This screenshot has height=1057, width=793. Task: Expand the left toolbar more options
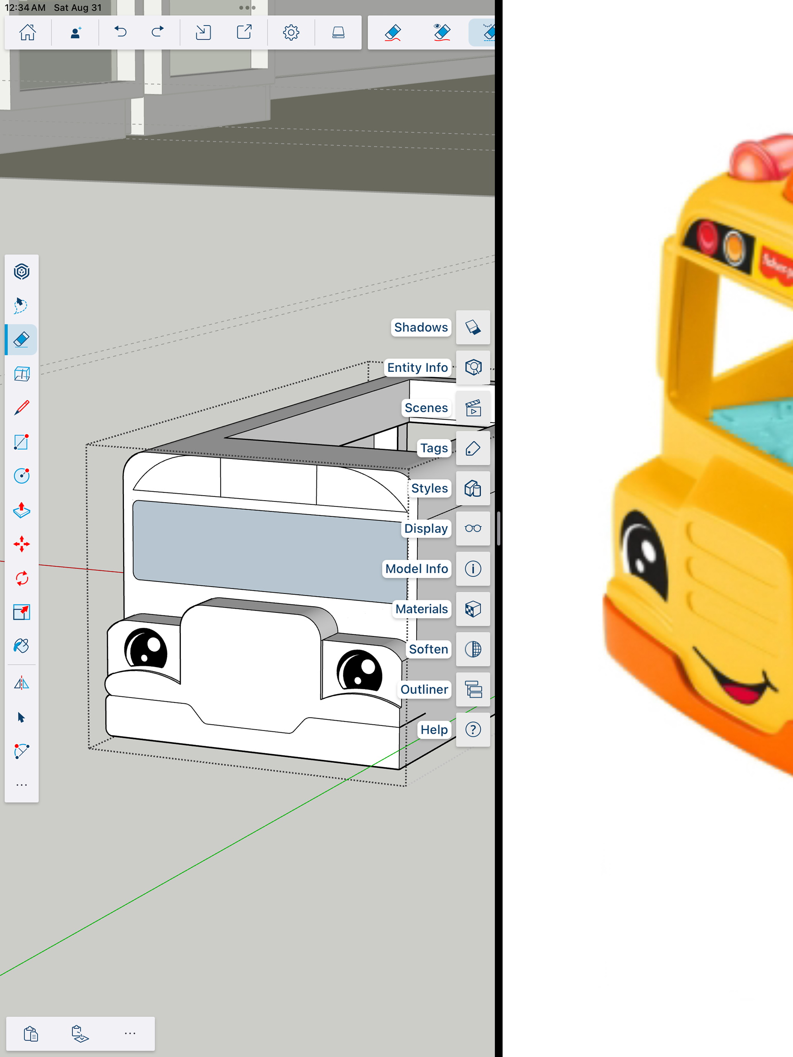[x=21, y=785]
